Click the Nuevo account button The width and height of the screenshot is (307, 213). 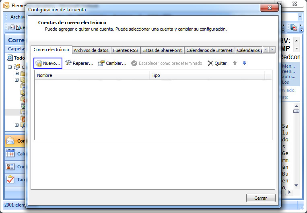point(47,63)
